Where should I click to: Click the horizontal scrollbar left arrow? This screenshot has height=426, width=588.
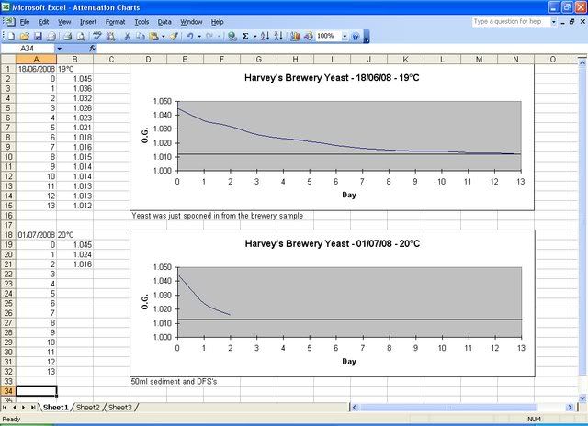coord(355,408)
